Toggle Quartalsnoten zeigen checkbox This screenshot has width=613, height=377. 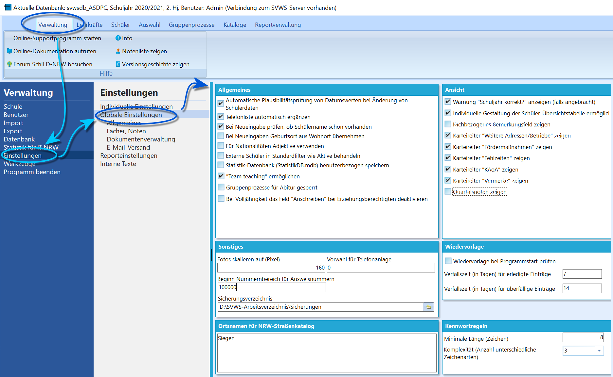448,192
